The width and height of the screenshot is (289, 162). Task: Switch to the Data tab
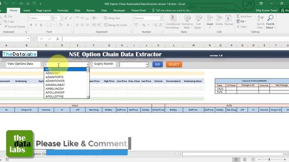[x=77, y=10]
